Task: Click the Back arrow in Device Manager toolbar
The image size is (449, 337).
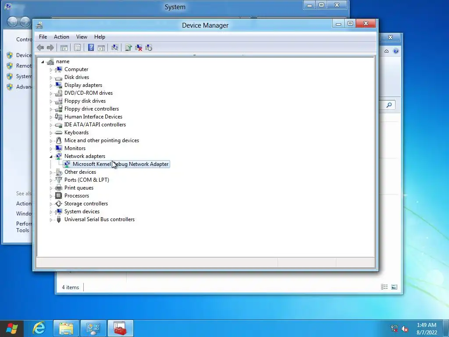Action: pyautogui.click(x=40, y=47)
